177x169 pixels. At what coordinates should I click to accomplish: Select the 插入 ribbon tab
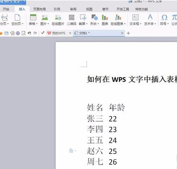point(22,9)
